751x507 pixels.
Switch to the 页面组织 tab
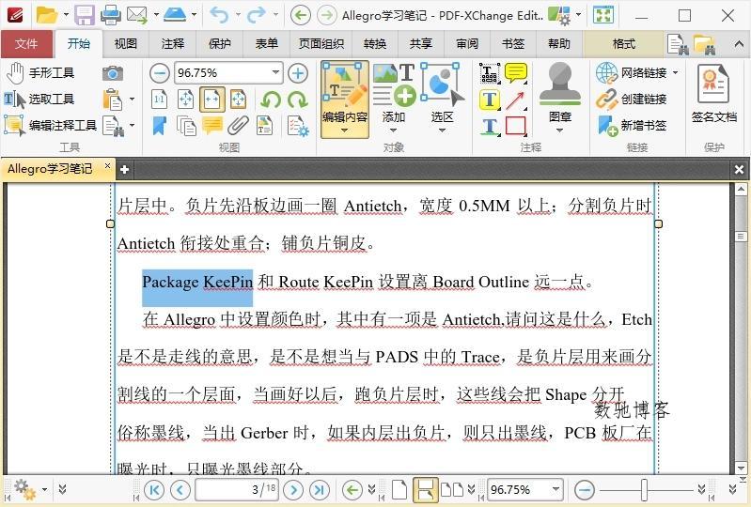pos(321,44)
